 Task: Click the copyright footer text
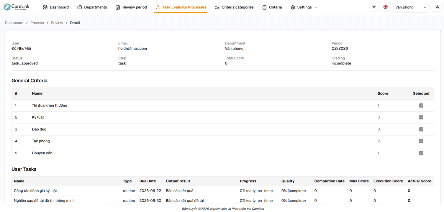[x=223, y=209]
